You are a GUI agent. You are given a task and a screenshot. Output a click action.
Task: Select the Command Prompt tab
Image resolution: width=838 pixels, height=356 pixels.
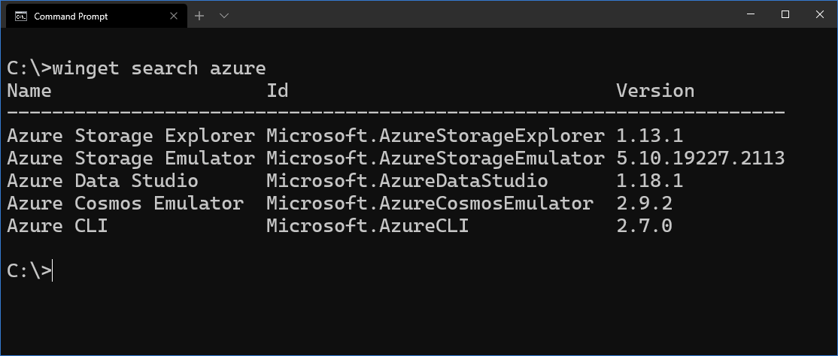click(97, 16)
